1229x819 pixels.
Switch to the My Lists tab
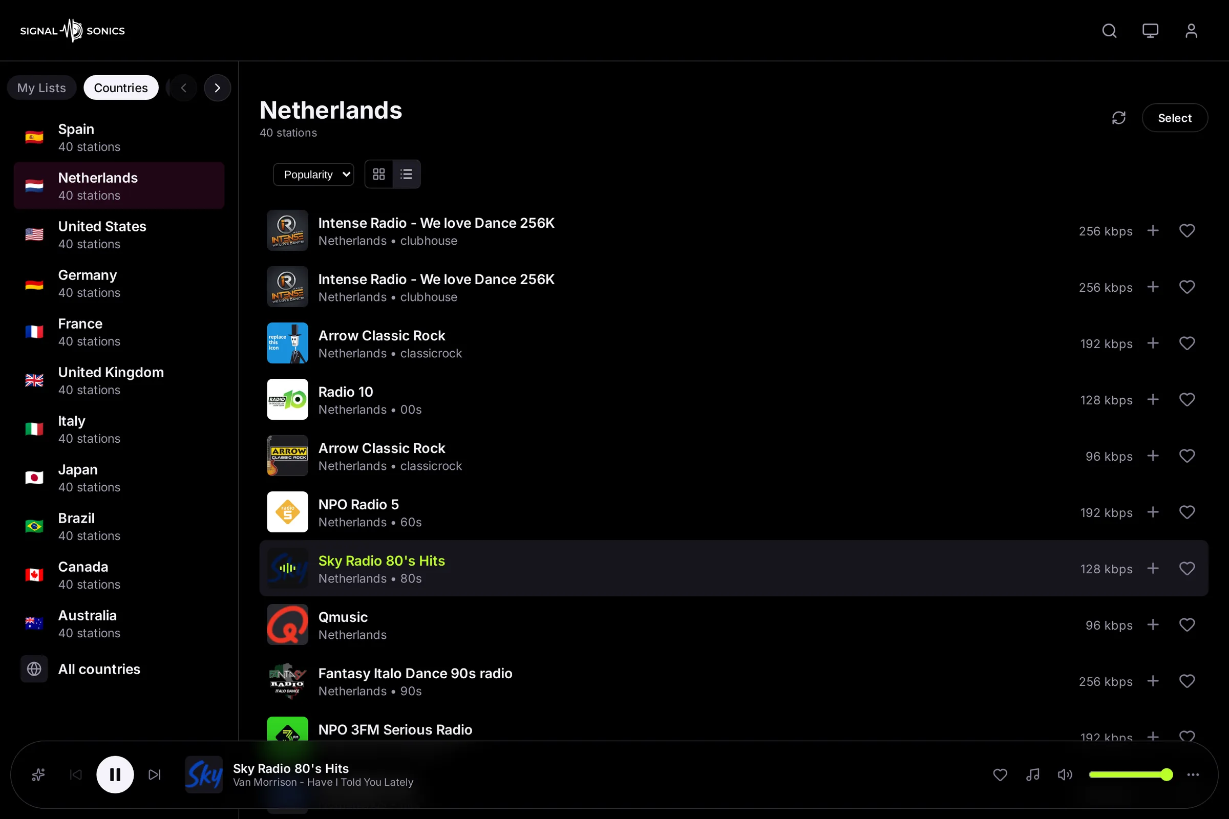[x=42, y=88]
